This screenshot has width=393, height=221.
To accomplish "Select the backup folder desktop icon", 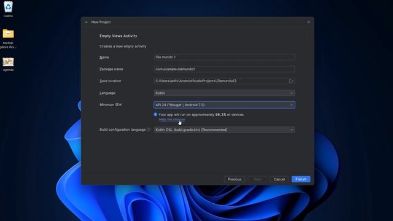I will tap(8, 38).
